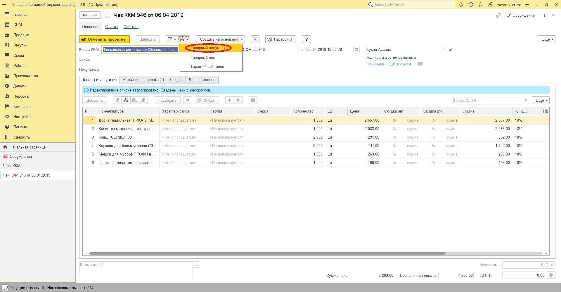Open help question mark button

click(x=306, y=39)
